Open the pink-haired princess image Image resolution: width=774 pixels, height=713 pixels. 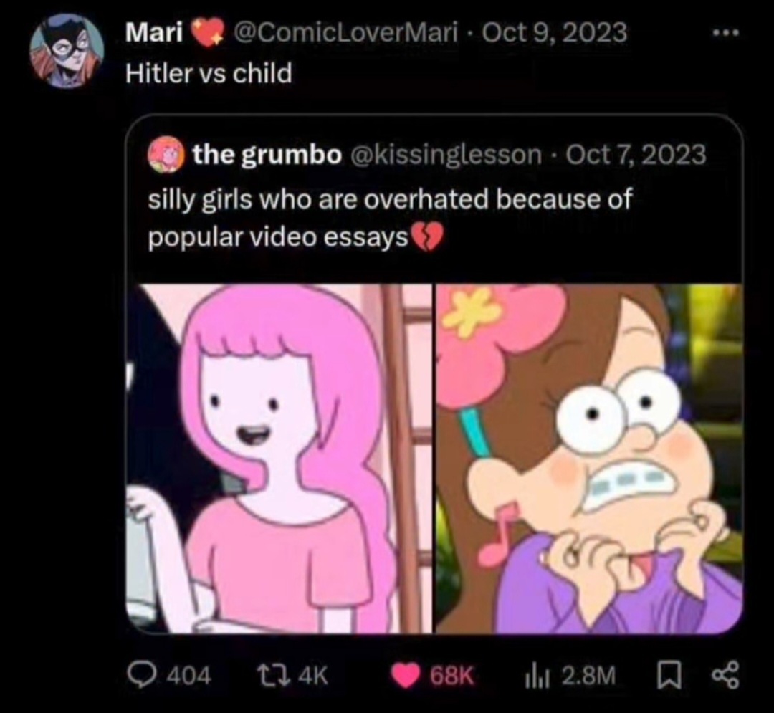(x=279, y=459)
